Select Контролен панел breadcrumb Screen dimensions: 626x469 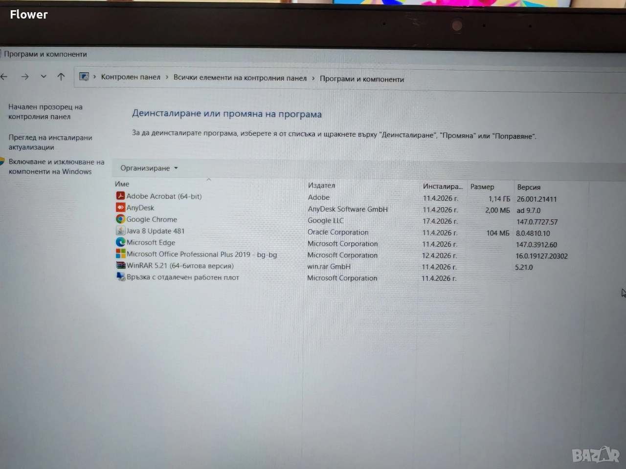[131, 77]
